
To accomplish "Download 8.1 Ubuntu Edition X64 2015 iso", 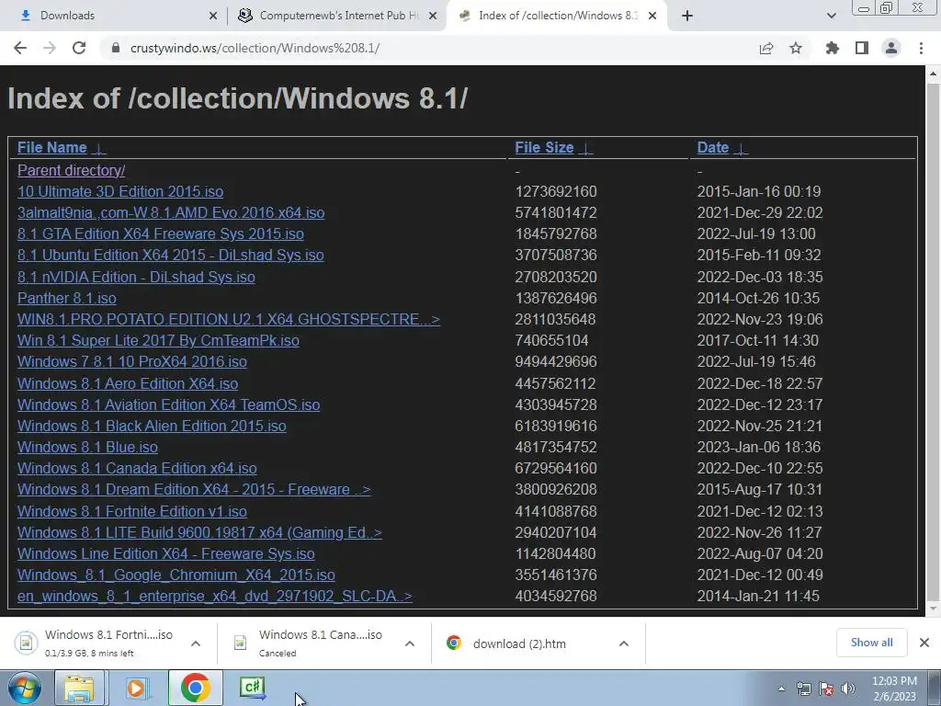I will coord(170,256).
